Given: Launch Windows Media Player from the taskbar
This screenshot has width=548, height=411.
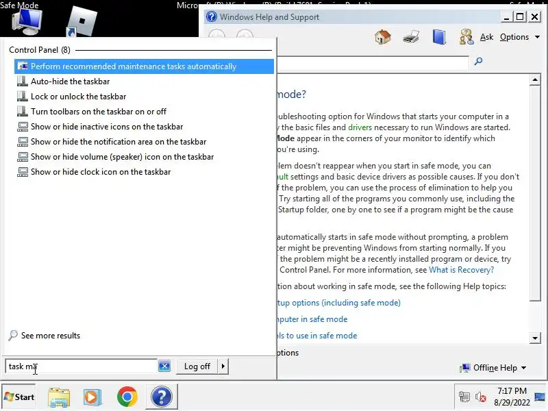Looking at the screenshot, I should coord(92,397).
